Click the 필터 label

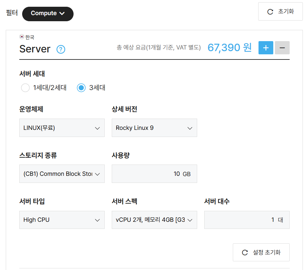(12, 13)
